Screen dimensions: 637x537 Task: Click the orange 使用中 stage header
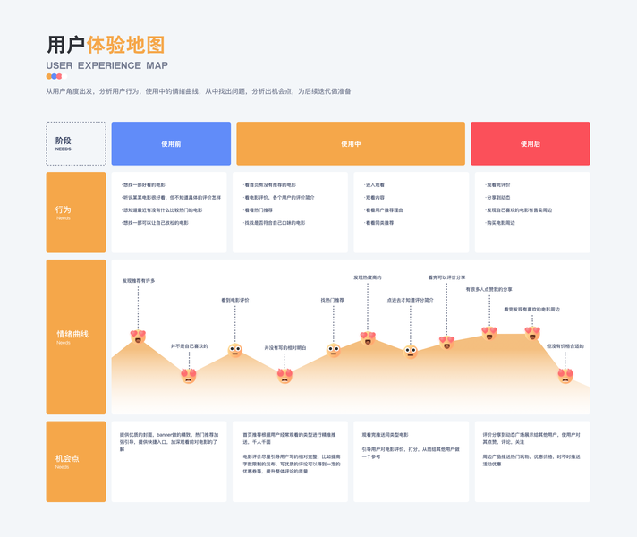coord(351,143)
